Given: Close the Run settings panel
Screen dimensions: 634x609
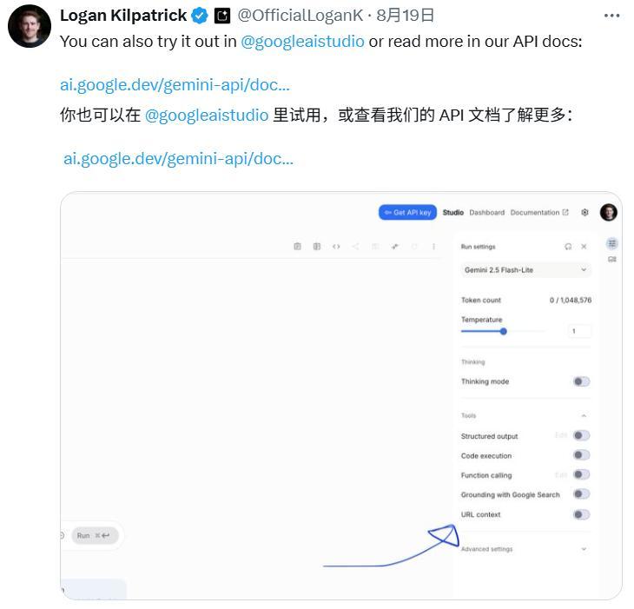Looking at the screenshot, I should [x=584, y=246].
